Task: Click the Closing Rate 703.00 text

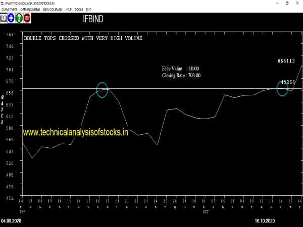Action: (x=181, y=75)
